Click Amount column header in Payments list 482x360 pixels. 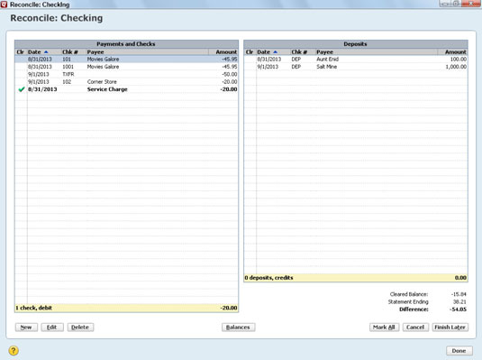pyautogui.click(x=226, y=52)
